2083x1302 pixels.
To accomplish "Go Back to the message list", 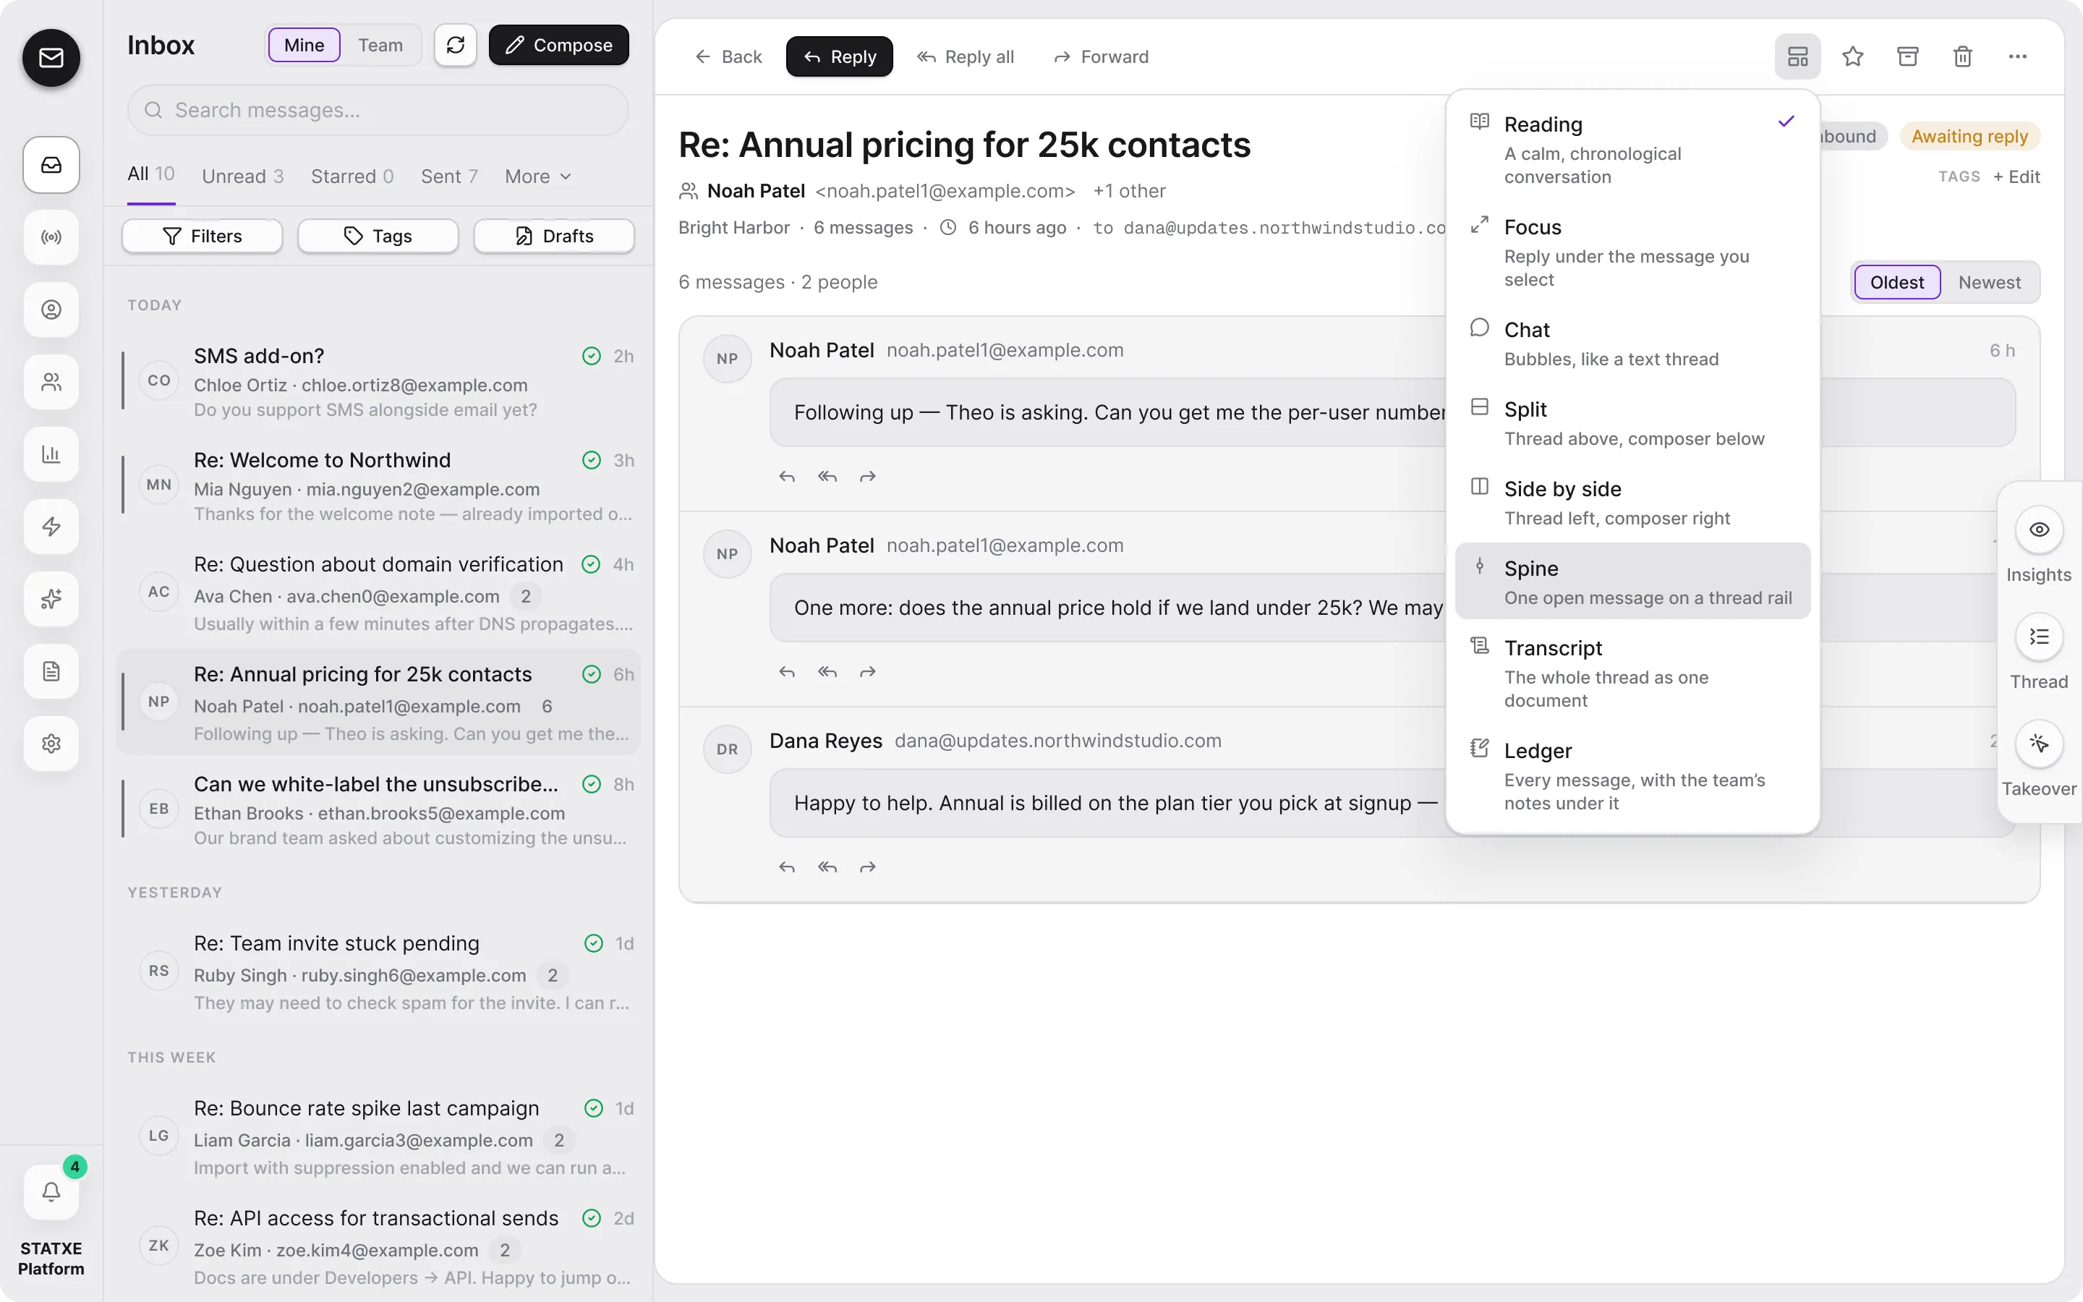I will coord(728,57).
